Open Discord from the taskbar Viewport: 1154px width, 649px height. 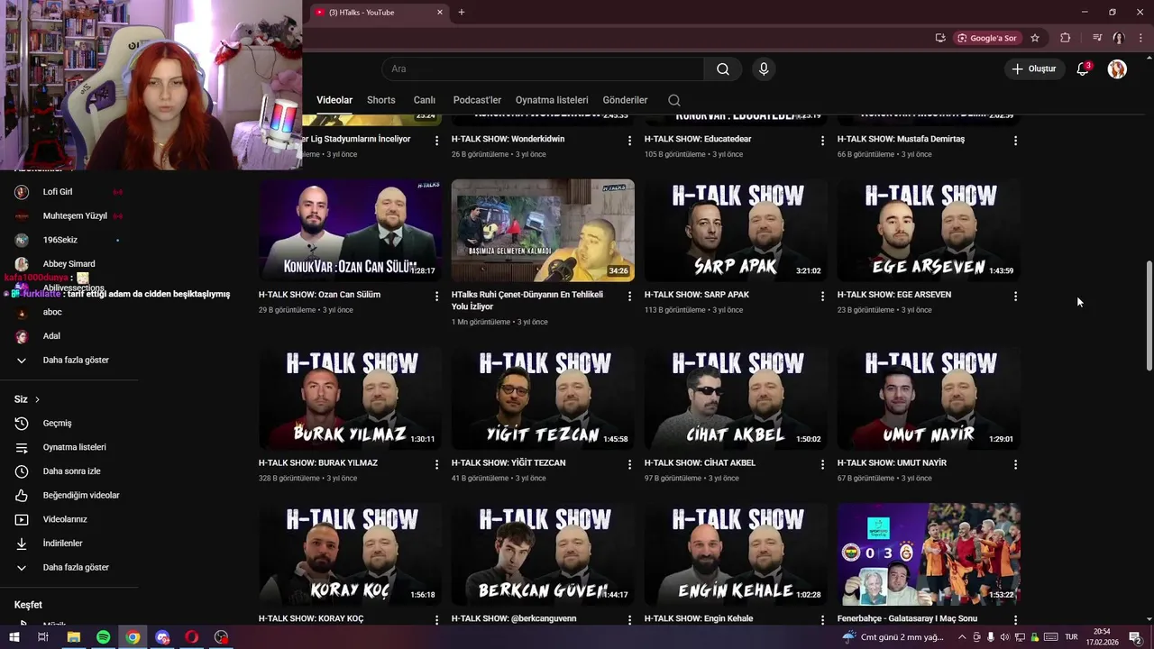tap(162, 637)
